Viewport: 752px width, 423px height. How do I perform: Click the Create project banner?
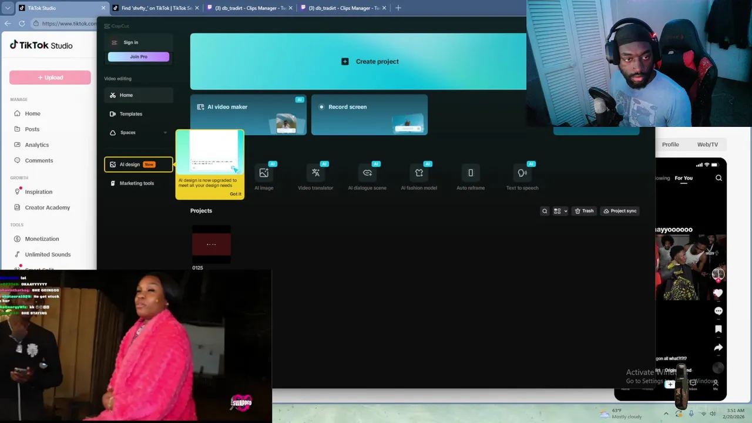click(370, 61)
